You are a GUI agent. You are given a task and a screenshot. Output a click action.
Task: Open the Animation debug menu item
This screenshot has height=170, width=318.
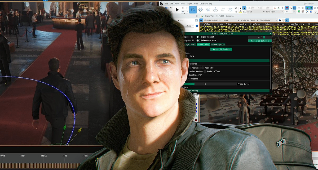(x=231, y=24)
